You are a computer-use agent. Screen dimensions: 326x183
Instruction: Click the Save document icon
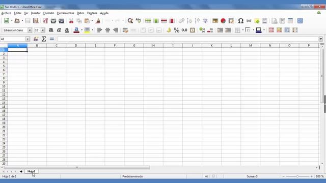click(x=28, y=21)
